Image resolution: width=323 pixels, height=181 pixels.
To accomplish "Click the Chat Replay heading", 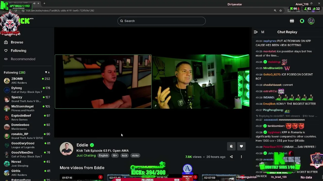I will [x=287, y=32].
